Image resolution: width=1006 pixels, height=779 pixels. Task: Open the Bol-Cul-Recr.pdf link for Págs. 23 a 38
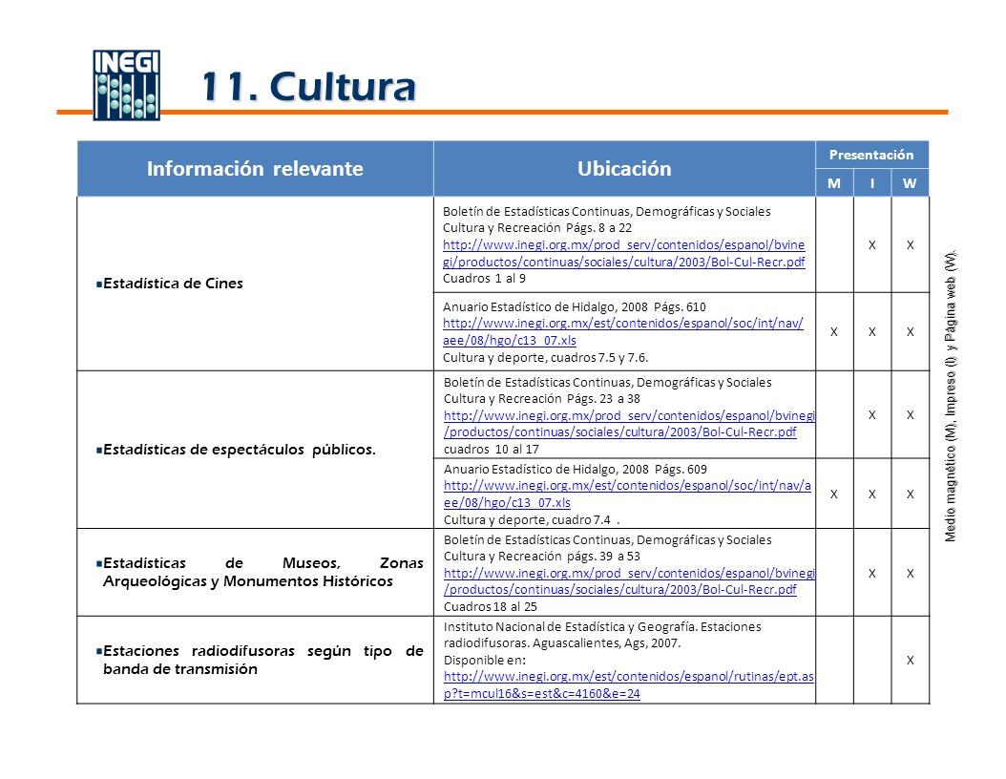click(x=629, y=424)
